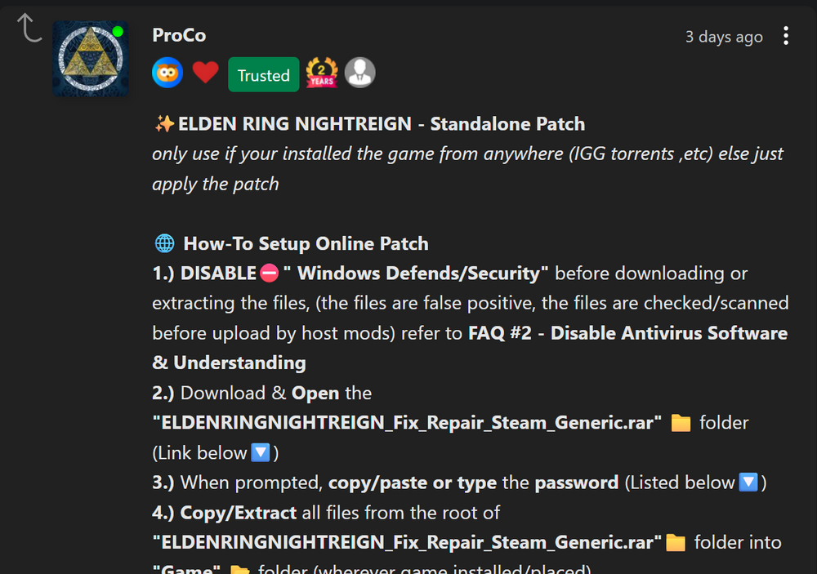Click the 3 days ago timestamp
This screenshot has width=817, height=574.
pos(724,37)
